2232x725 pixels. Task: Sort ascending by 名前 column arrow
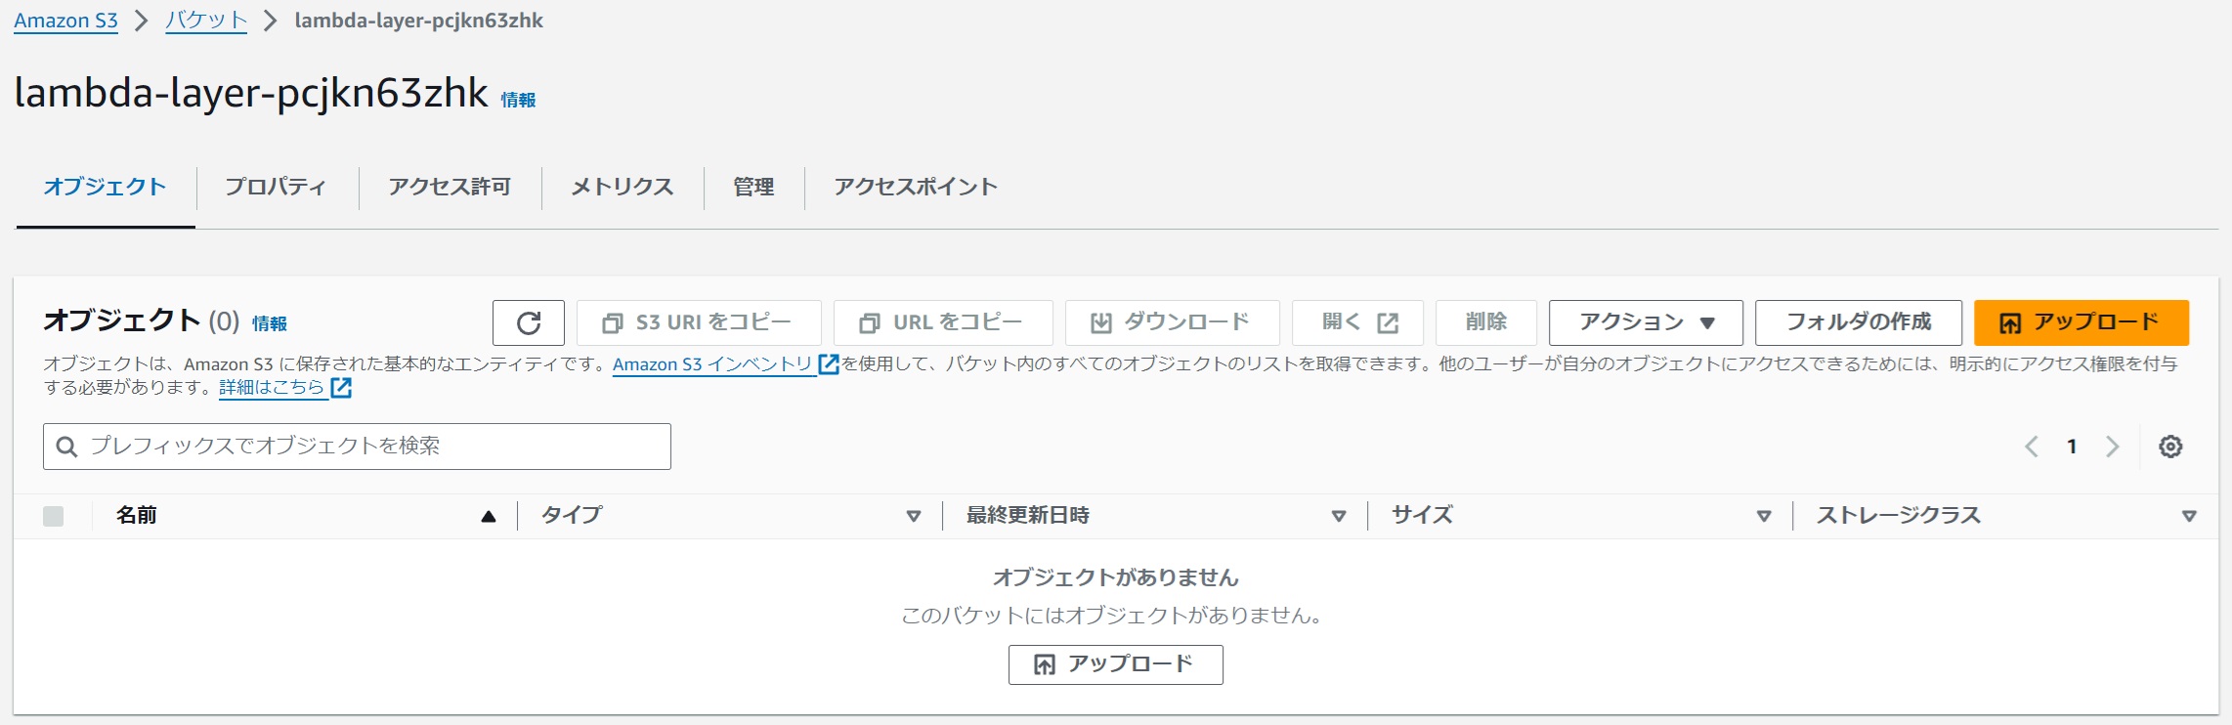[489, 517]
